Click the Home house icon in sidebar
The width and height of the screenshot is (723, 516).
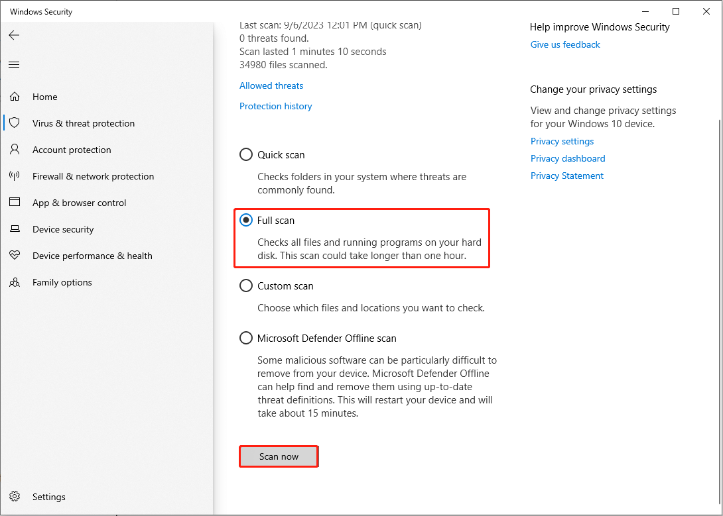15,97
